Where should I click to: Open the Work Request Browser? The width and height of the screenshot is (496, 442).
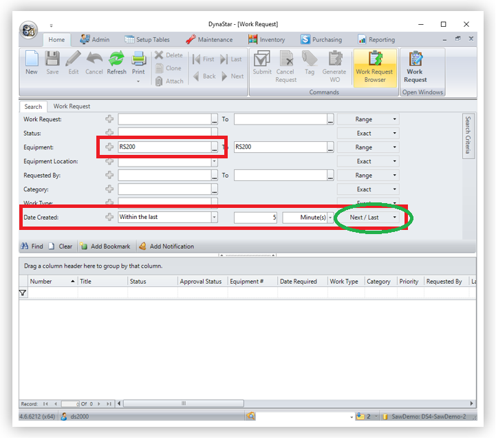375,66
